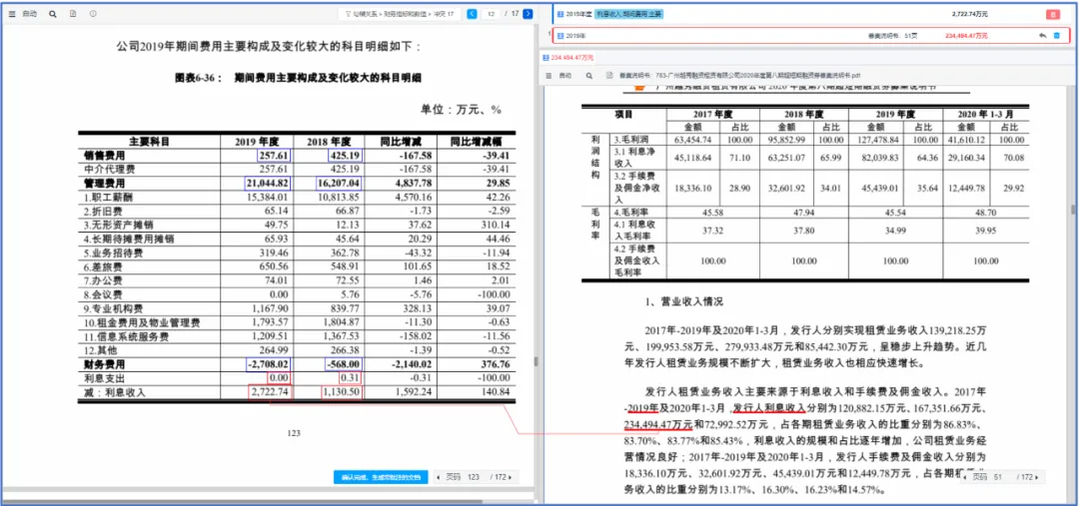Open the left viewer's hamburger menu
Viewport: 1079px width, 506px height.
coord(11,14)
